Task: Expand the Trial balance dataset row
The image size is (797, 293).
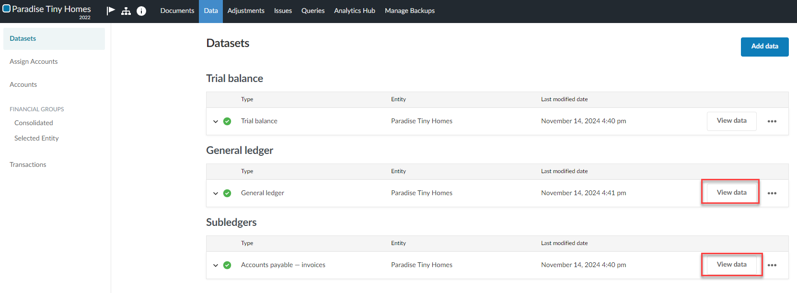Action: click(216, 121)
